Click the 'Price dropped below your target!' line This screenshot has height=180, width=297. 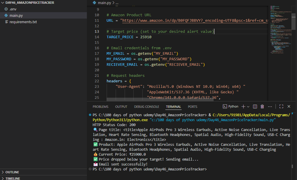(x=146, y=159)
